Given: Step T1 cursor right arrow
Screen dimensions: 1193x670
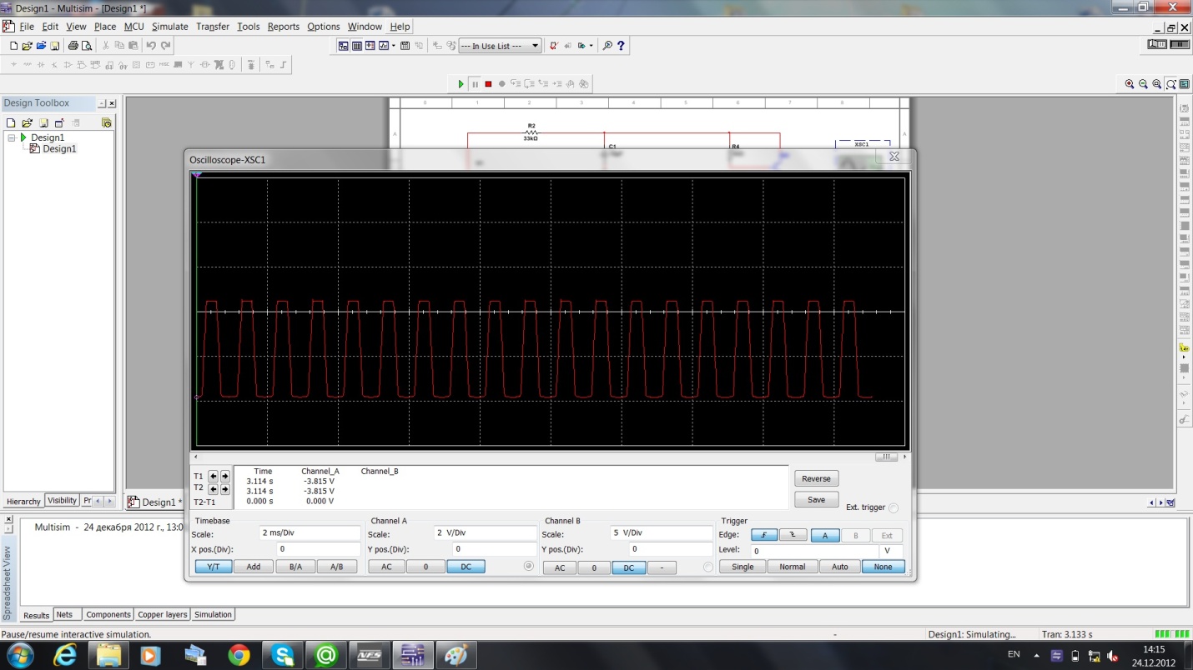Looking at the screenshot, I should 224,476.
